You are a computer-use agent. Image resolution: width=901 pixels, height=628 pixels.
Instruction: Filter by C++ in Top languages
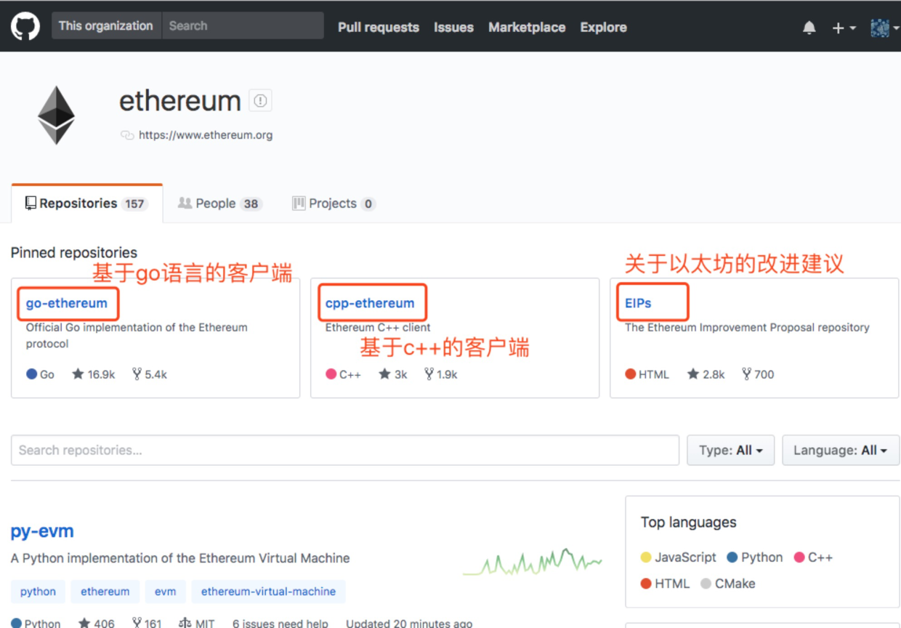click(x=813, y=557)
